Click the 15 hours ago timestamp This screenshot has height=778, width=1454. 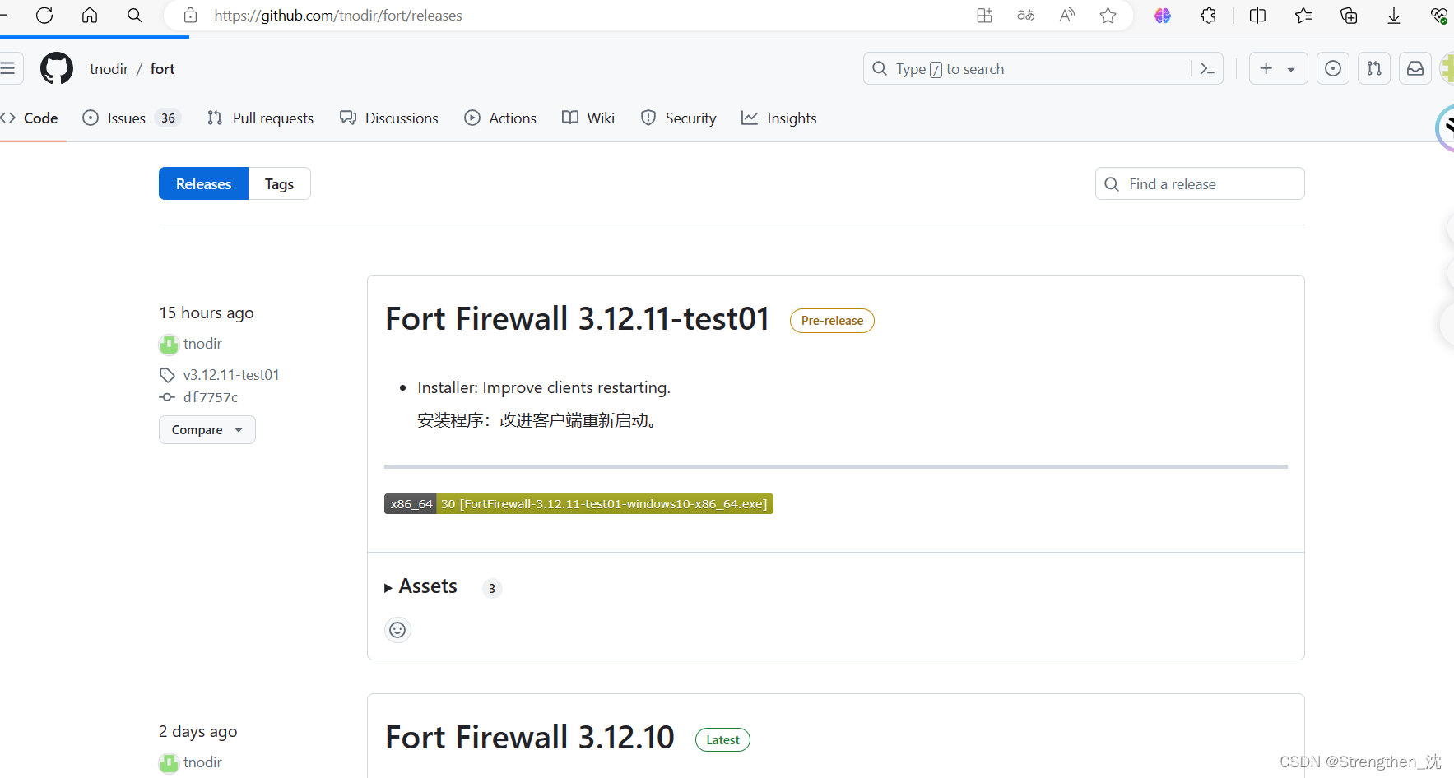coord(207,313)
